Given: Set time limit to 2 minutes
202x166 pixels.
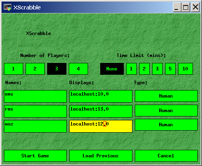Looking at the screenshot, I should [144, 69].
